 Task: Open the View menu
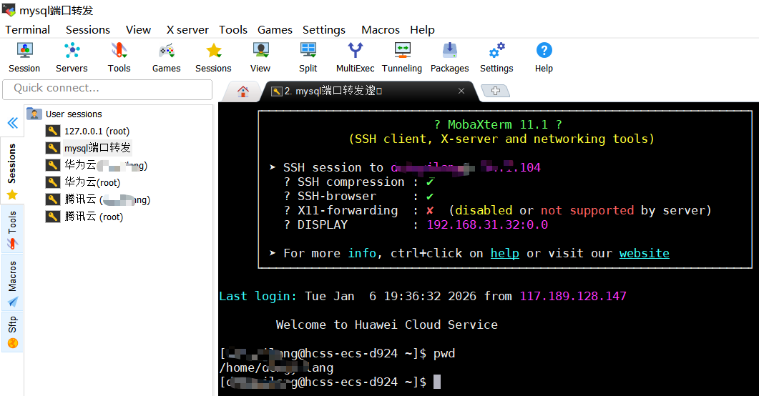click(139, 30)
